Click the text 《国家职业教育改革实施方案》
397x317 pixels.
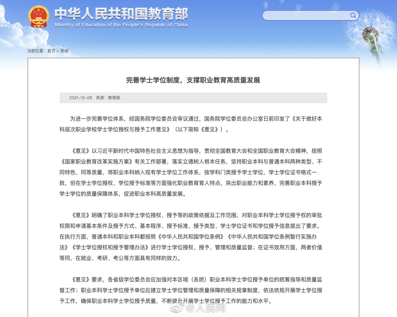click(x=97, y=162)
